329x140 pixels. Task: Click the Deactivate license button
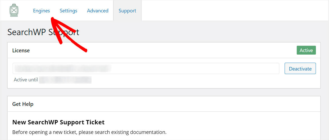[300, 68]
